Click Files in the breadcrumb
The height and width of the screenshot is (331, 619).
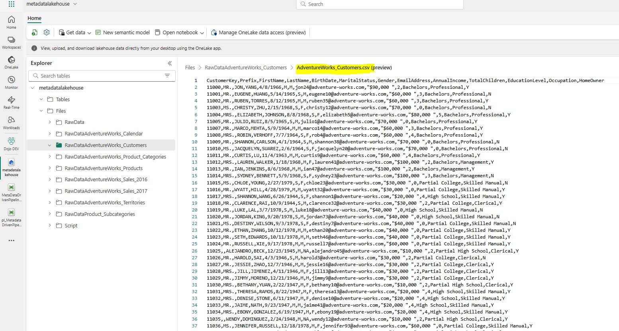pyautogui.click(x=190, y=68)
